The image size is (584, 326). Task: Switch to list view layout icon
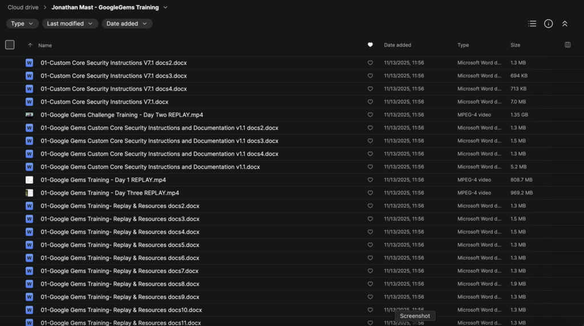click(x=532, y=24)
